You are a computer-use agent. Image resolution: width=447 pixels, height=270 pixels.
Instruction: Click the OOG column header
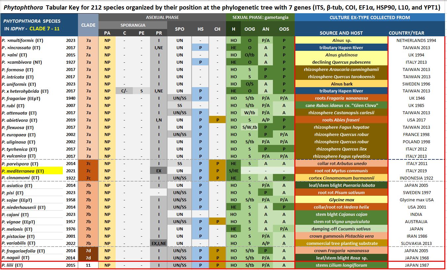point(249,29)
